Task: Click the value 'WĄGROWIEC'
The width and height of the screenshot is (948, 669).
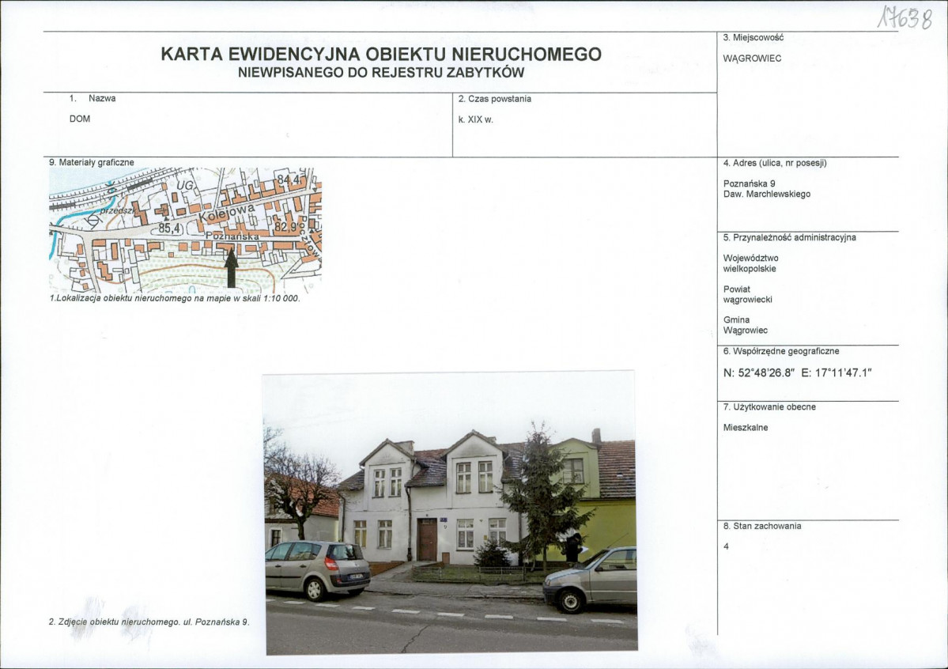Action: coord(752,58)
